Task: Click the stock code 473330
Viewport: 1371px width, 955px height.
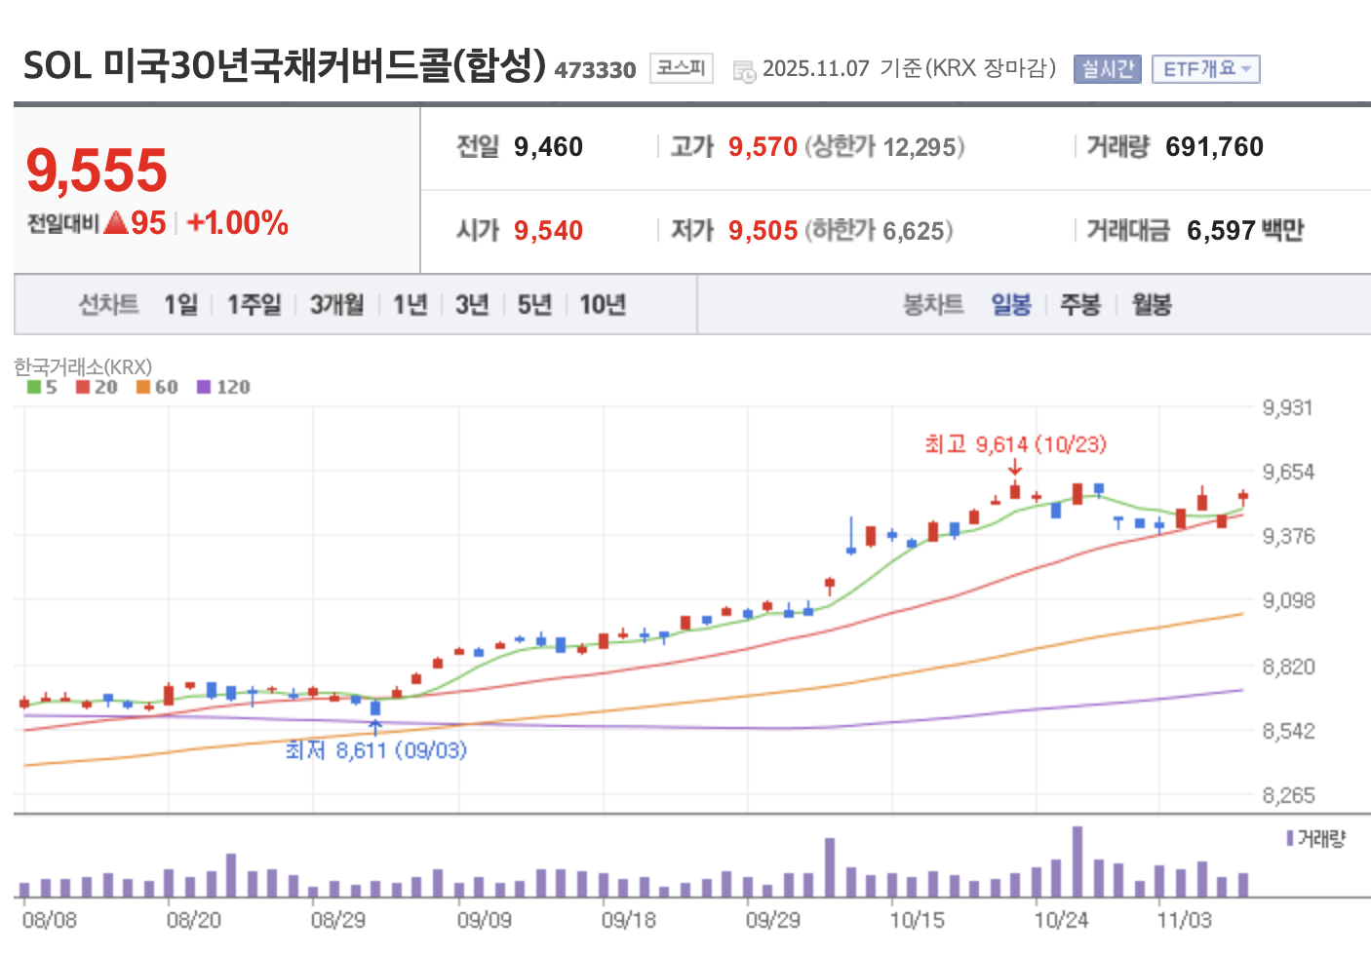Action: tap(595, 70)
